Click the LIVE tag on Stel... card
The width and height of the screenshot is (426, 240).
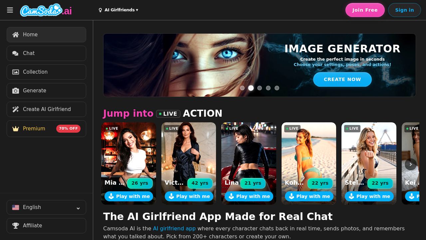coord(352,128)
